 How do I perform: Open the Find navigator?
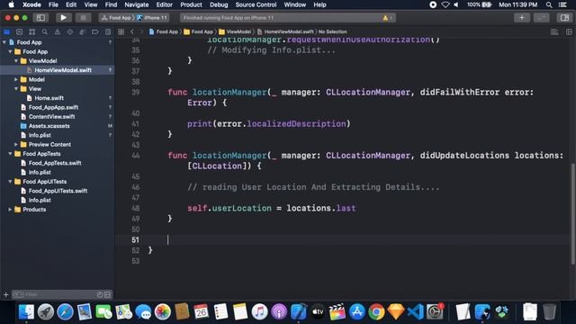tap(44, 32)
